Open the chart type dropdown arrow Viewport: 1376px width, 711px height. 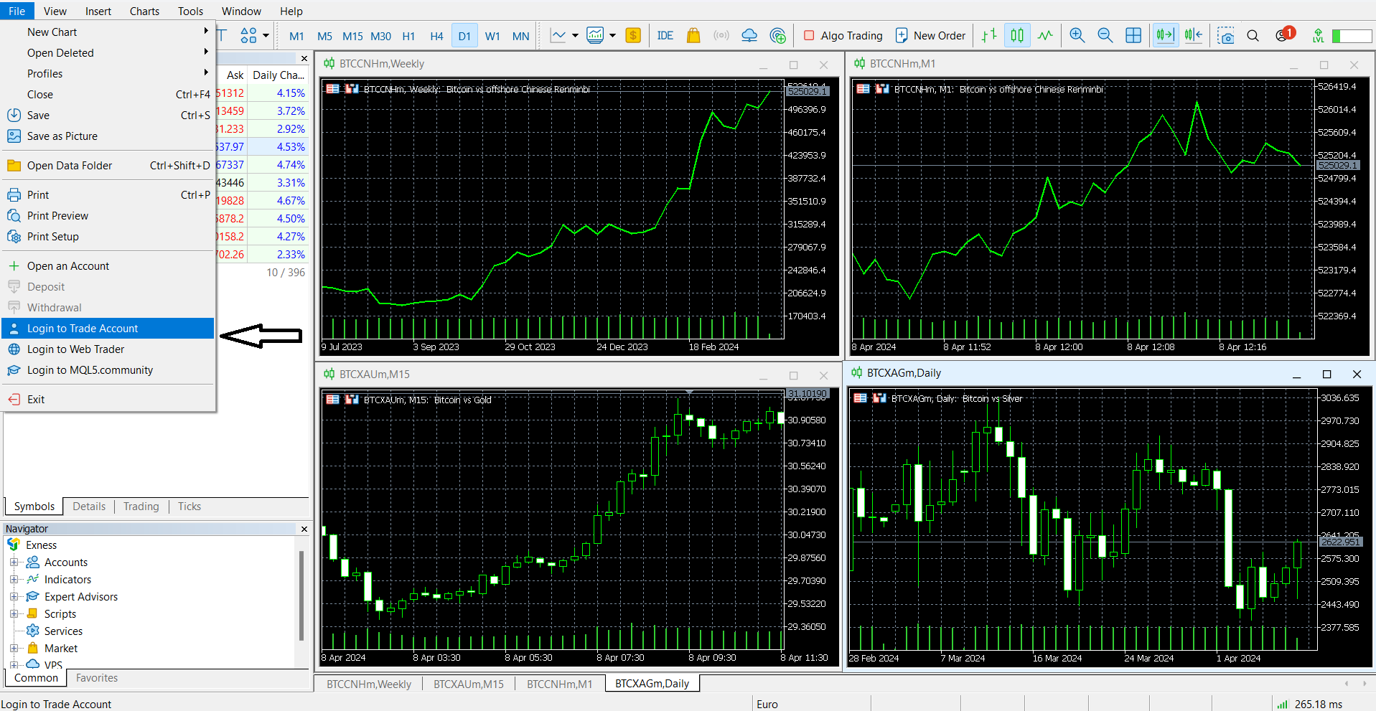pos(575,35)
